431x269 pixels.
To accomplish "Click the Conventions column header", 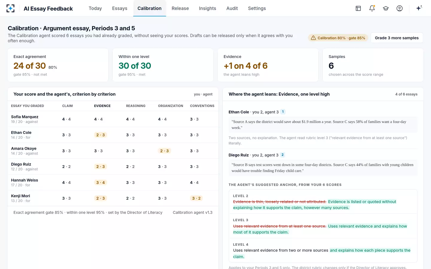I will pyautogui.click(x=202, y=106).
